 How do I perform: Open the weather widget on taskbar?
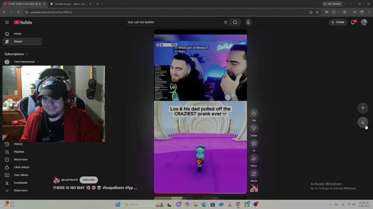pyautogui.click(x=9, y=204)
